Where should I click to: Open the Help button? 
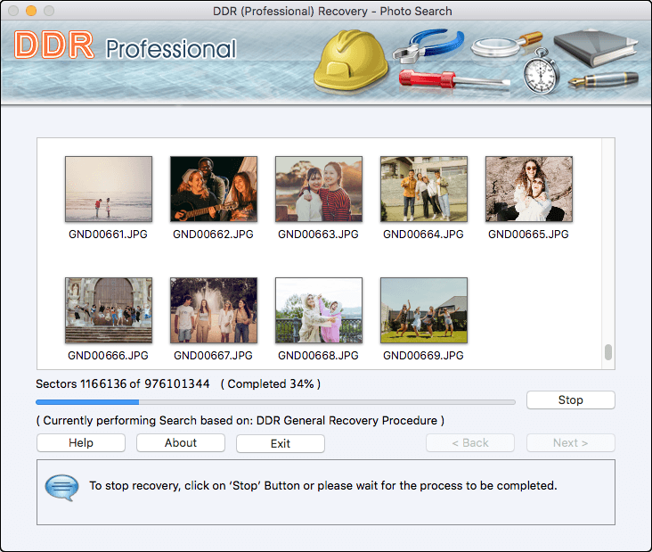point(81,443)
